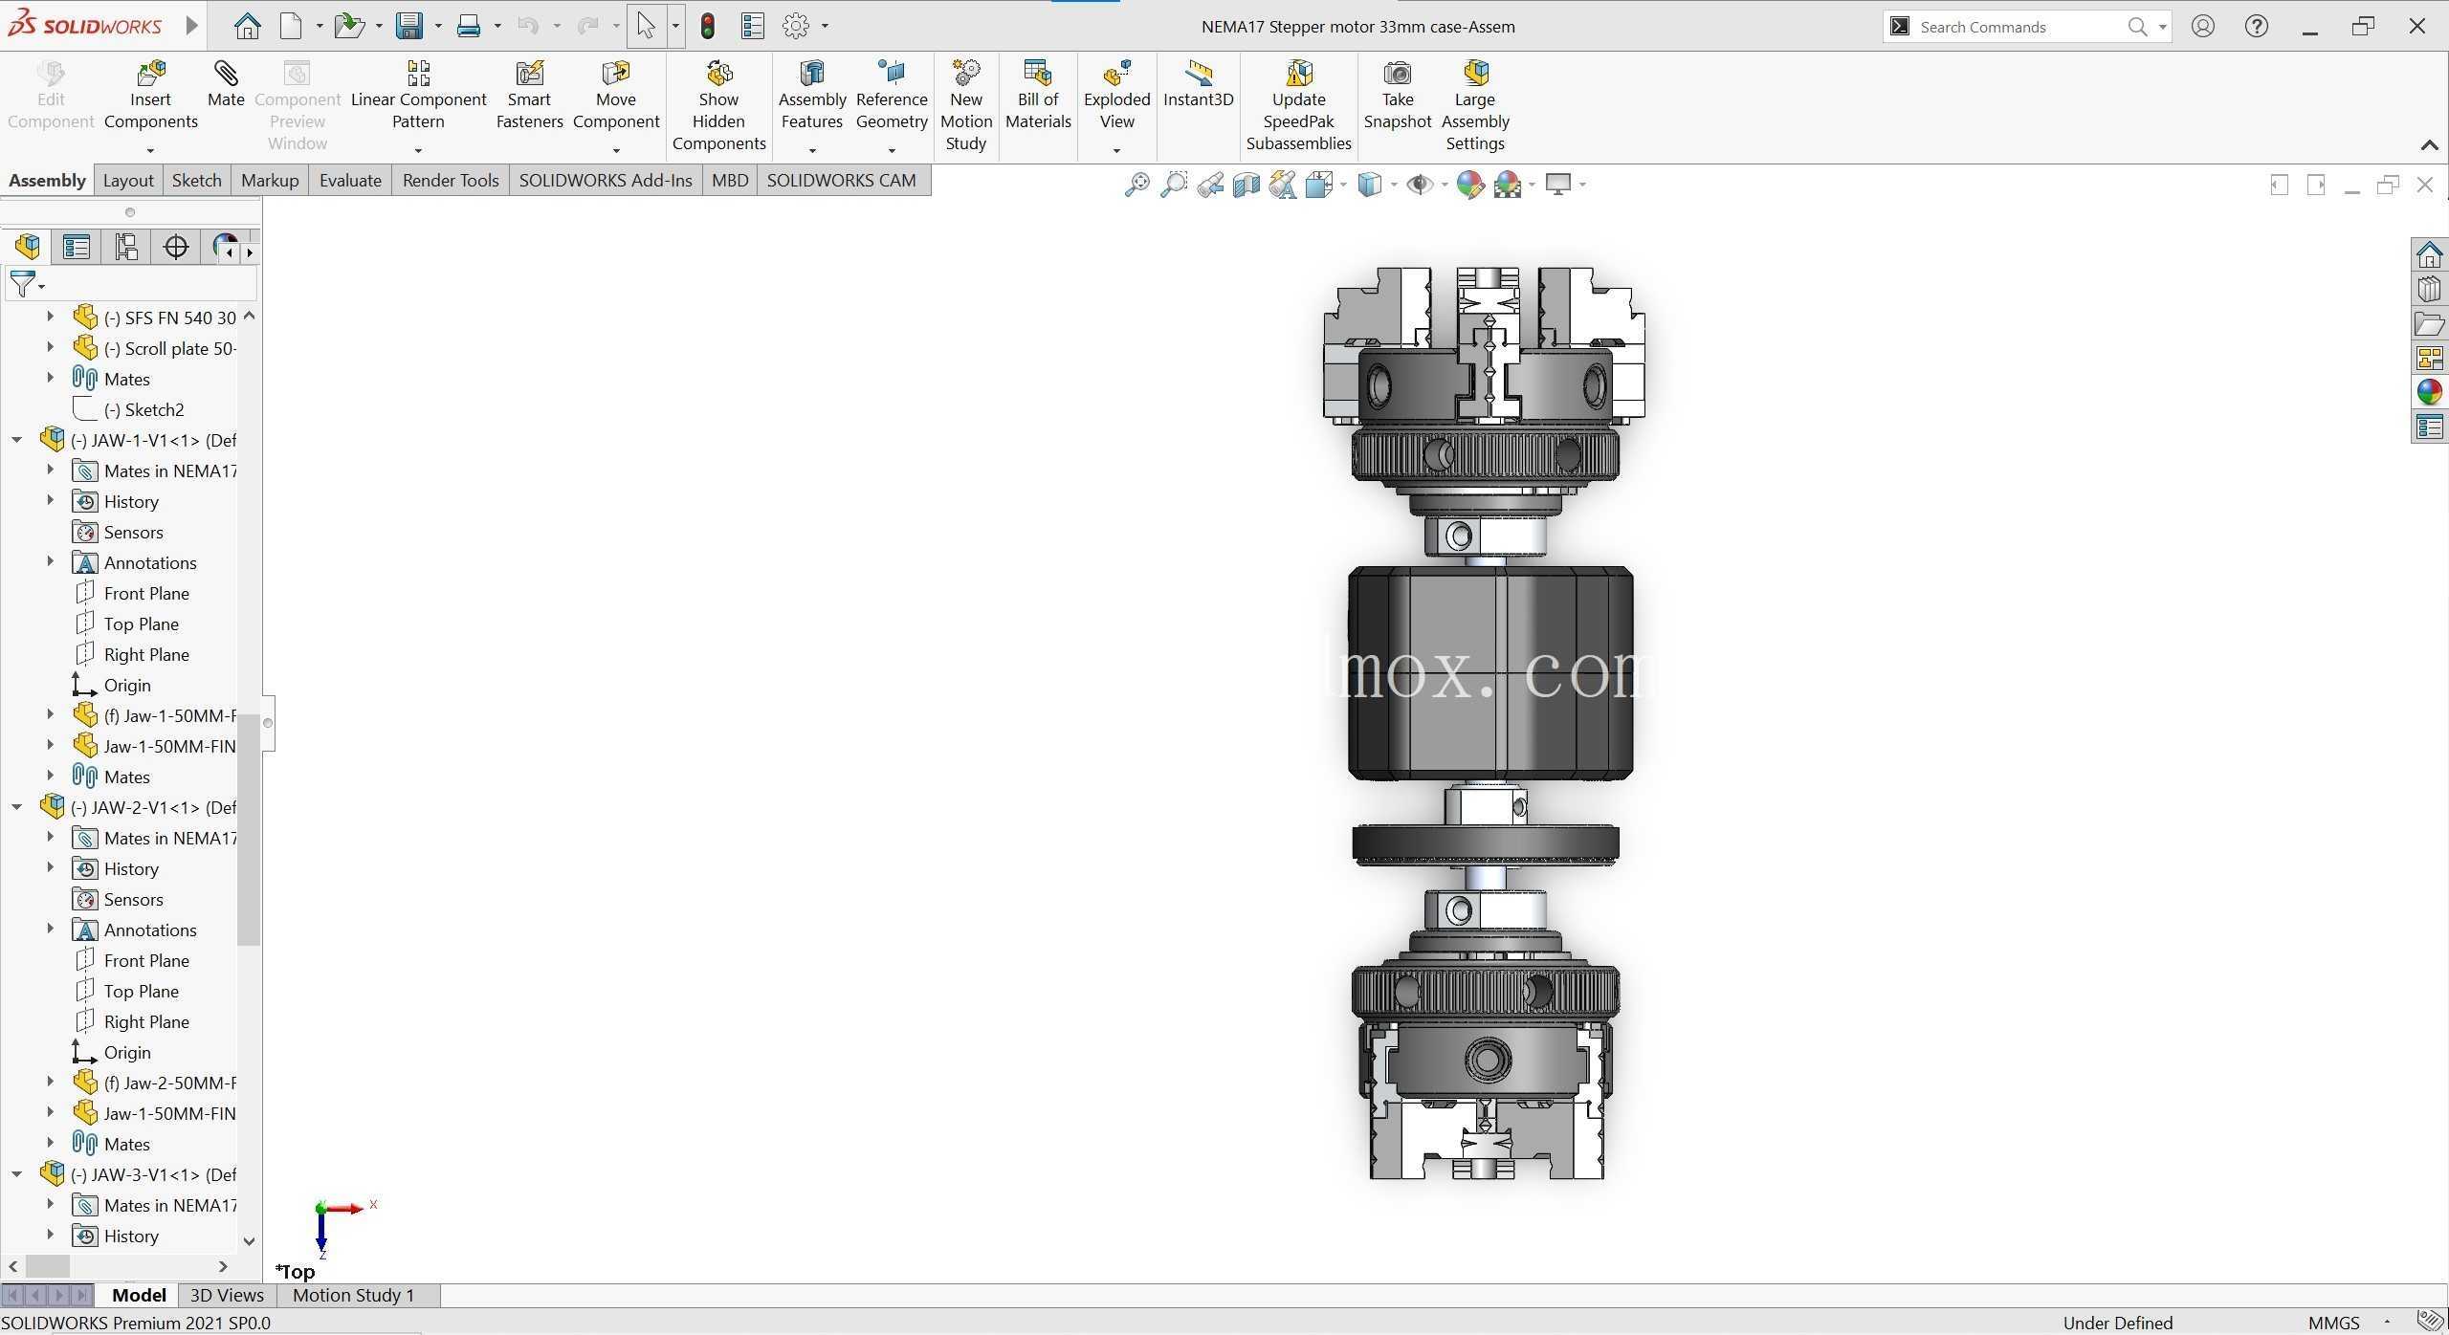Toggle the Hide/Show Items eye icon
Image resolution: width=2449 pixels, height=1335 pixels.
point(1420,185)
